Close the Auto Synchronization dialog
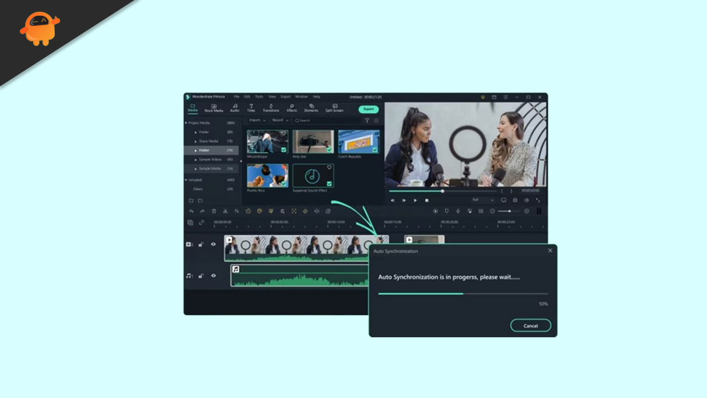 (550, 250)
